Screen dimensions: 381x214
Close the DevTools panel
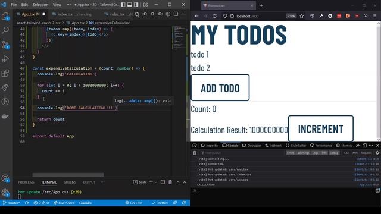(x=377, y=146)
